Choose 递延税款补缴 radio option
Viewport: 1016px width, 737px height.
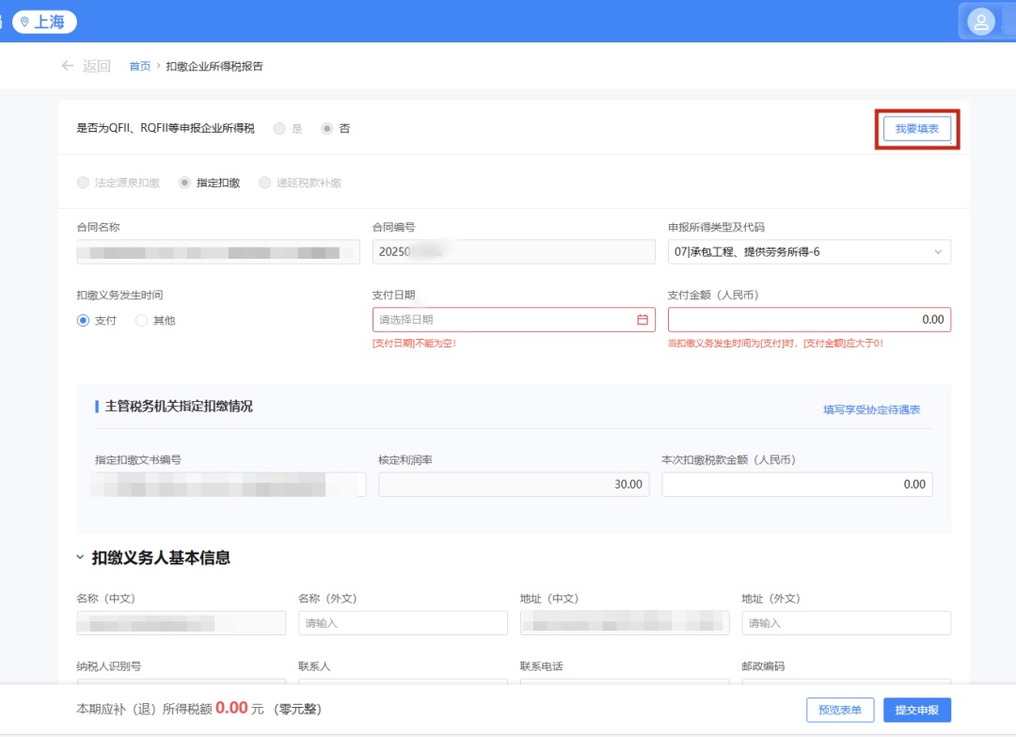(x=264, y=183)
